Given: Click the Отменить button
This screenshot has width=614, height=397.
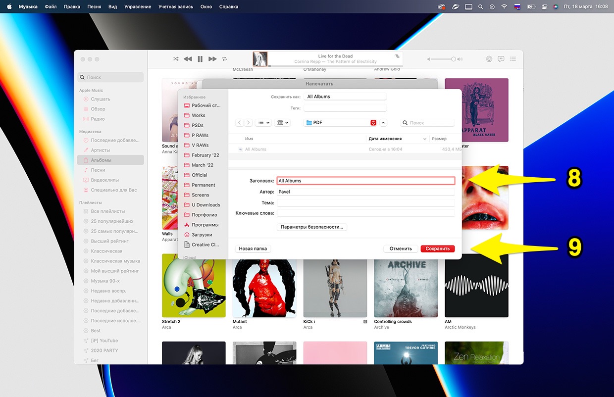Looking at the screenshot, I should click(x=401, y=248).
